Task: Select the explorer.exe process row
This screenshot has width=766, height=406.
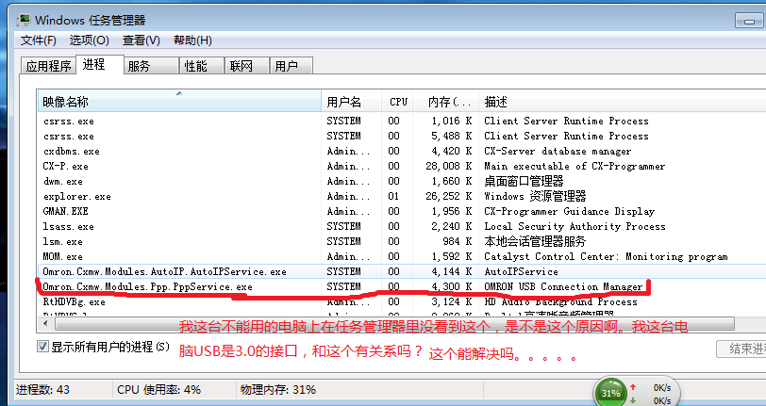Action: (x=76, y=197)
